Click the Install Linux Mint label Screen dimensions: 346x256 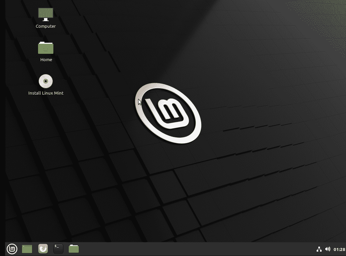[45, 93]
